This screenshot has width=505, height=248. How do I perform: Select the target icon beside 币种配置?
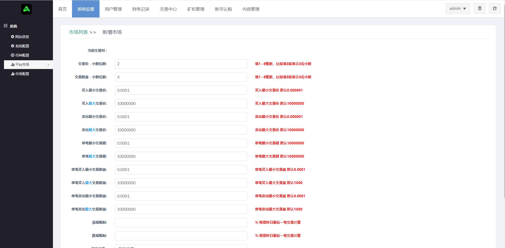point(12,55)
